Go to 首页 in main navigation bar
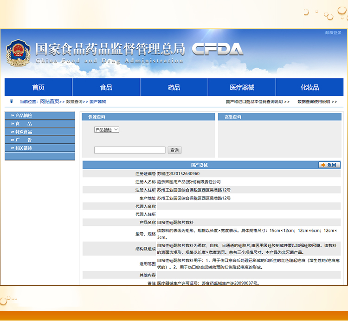 39,87
